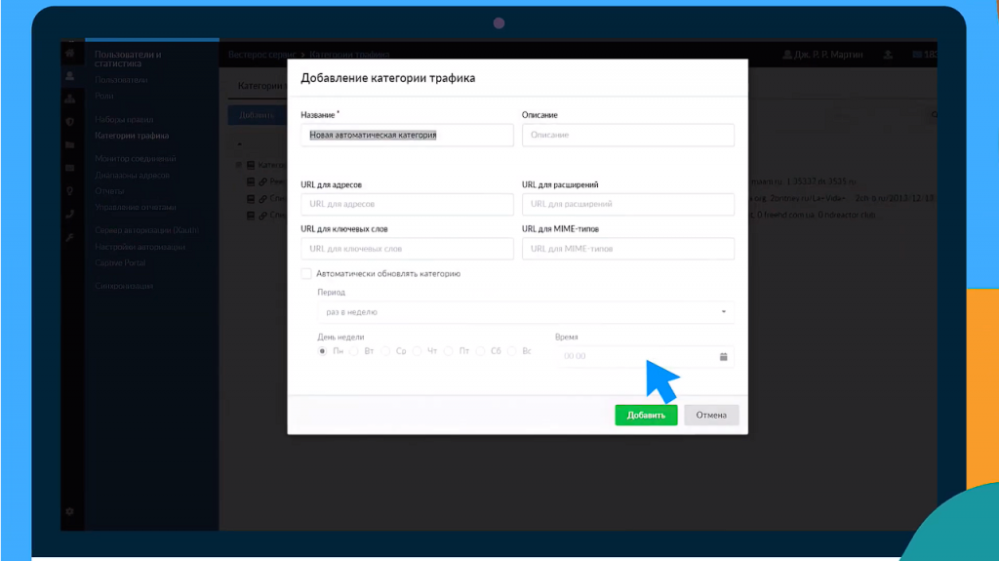Collapse the Катего tree node expander

[239, 165]
